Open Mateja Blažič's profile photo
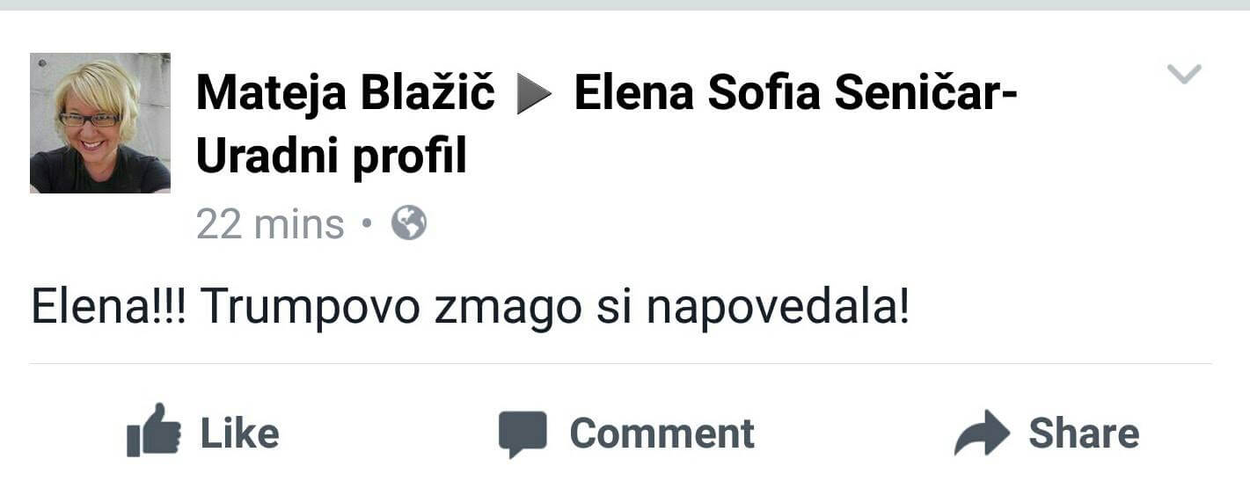 (100, 123)
